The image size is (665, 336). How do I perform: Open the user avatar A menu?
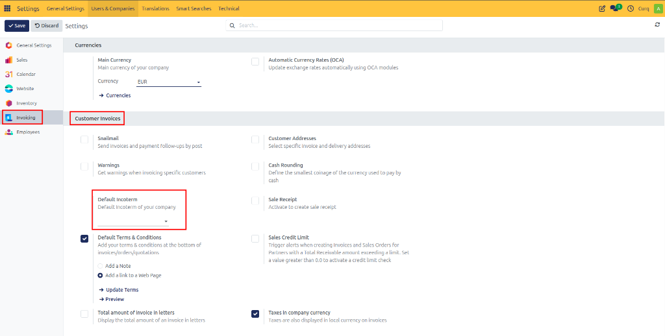tap(657, 8)
